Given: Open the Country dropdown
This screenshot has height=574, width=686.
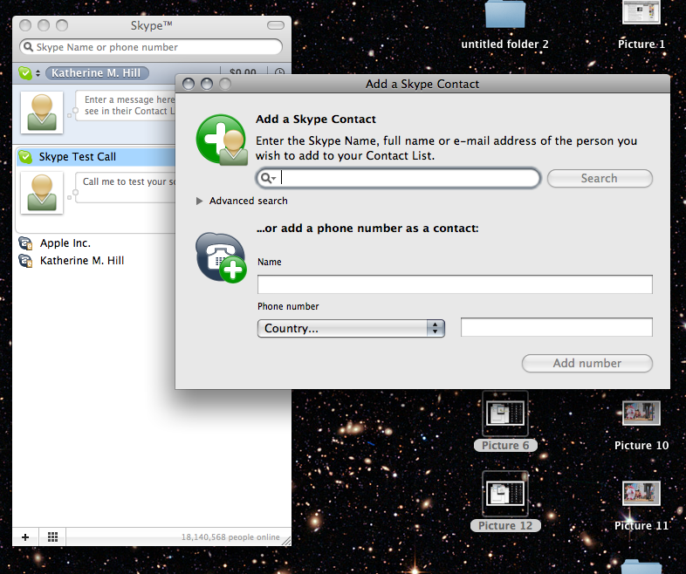Looking at the screenshot, I should pyautogui.click(x=351, y=328).
